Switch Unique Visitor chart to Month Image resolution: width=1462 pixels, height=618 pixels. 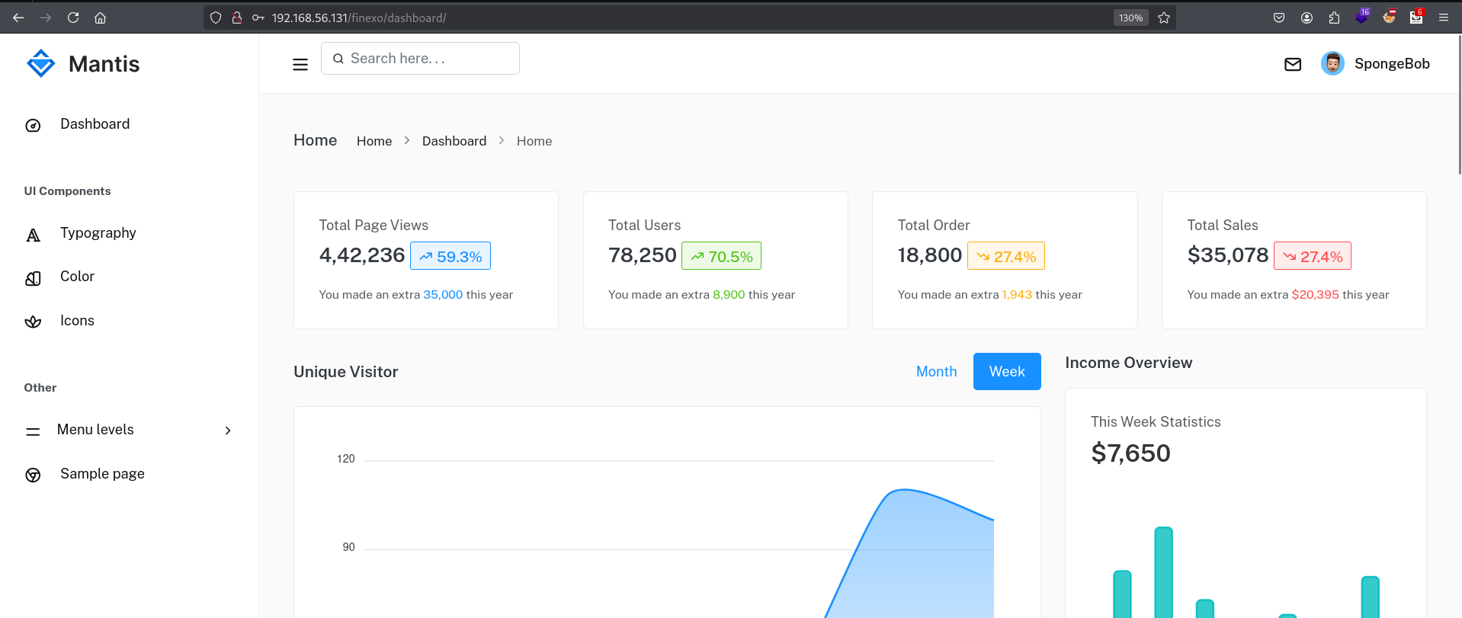tap(936, 371)
